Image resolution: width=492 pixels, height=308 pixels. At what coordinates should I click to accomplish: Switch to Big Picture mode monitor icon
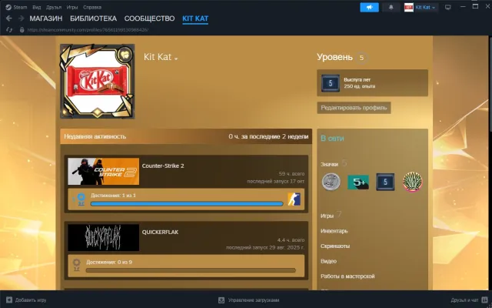click(447, 7)
